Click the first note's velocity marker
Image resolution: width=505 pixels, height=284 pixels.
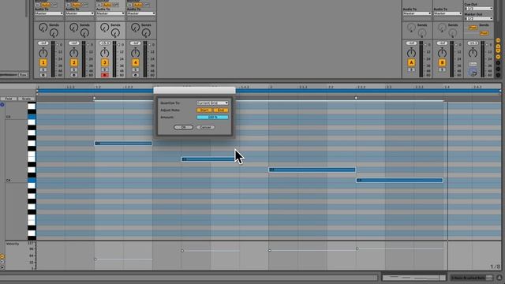tap(95, 260)
